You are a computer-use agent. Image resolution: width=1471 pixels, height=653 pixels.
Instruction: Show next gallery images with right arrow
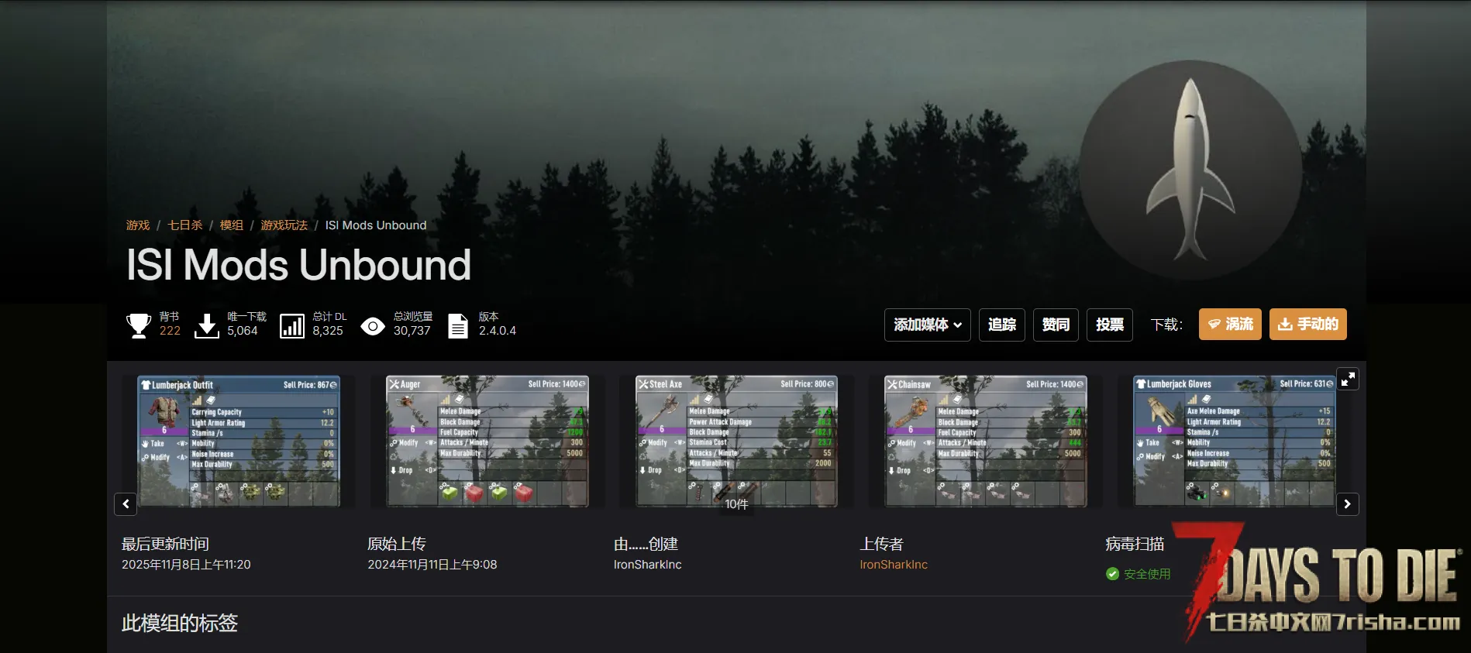(x=1347, y=504)
